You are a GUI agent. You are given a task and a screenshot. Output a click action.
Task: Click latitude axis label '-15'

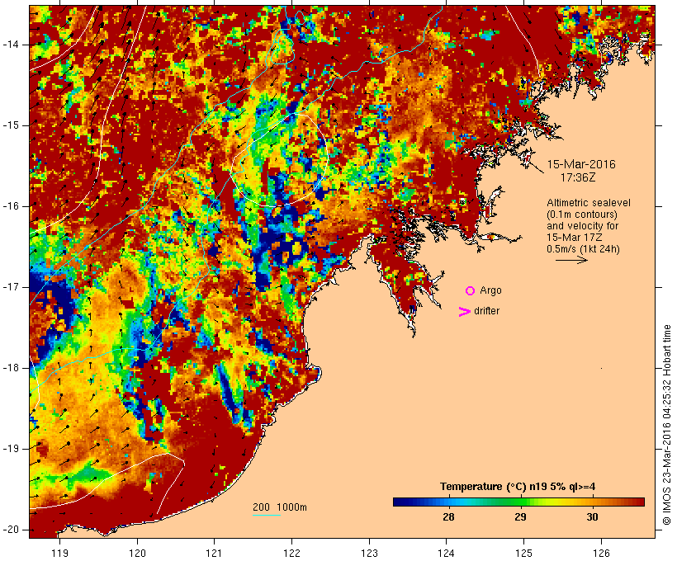click(10, 125)
